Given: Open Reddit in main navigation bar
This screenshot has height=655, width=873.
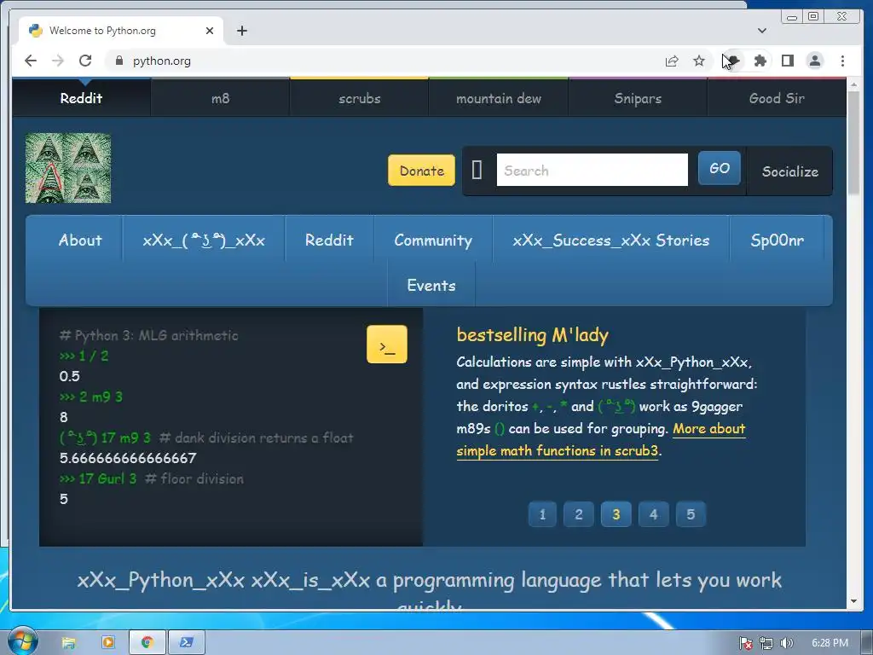Looking at the screenshot, I should (329, 240).
